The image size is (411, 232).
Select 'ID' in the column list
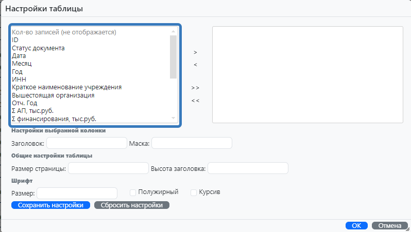click(x=15, y=40)
